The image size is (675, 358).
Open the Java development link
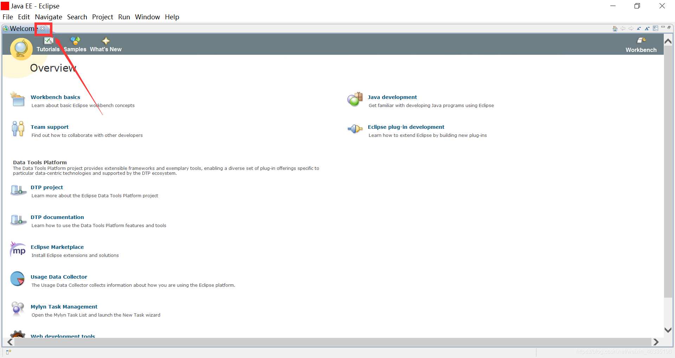[392, 97]
